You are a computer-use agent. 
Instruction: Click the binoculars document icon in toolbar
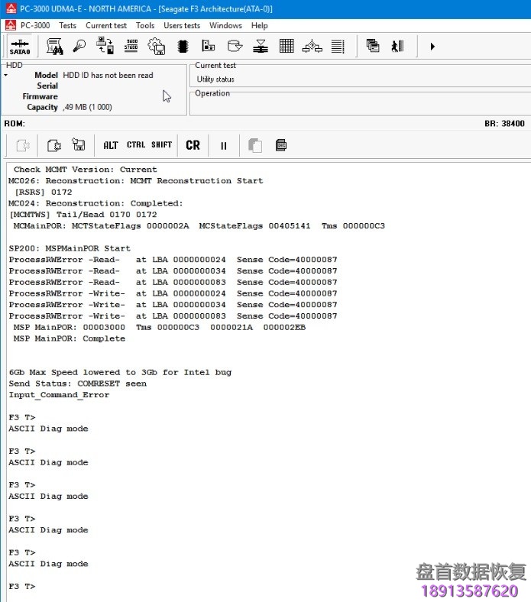pos(55,47)
